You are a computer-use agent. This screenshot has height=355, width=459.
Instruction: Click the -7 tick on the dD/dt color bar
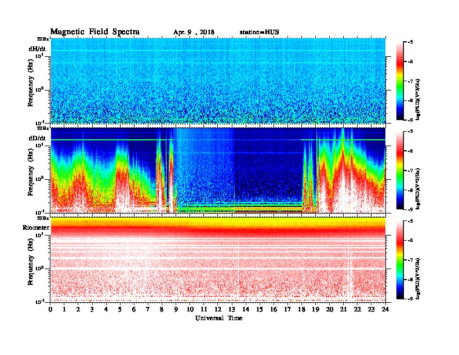point(410,170)
